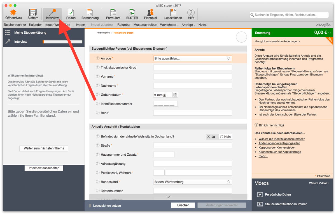
Task: Open the calendar picker beside Geburtsdatum
Action: click(x=175, y=95)
